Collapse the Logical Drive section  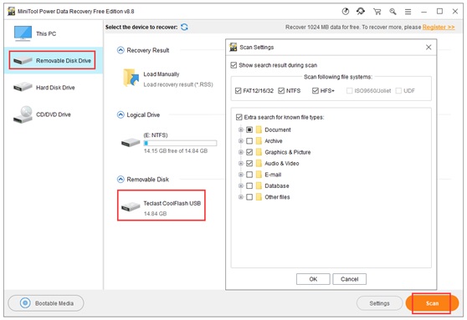pos(121,114)
